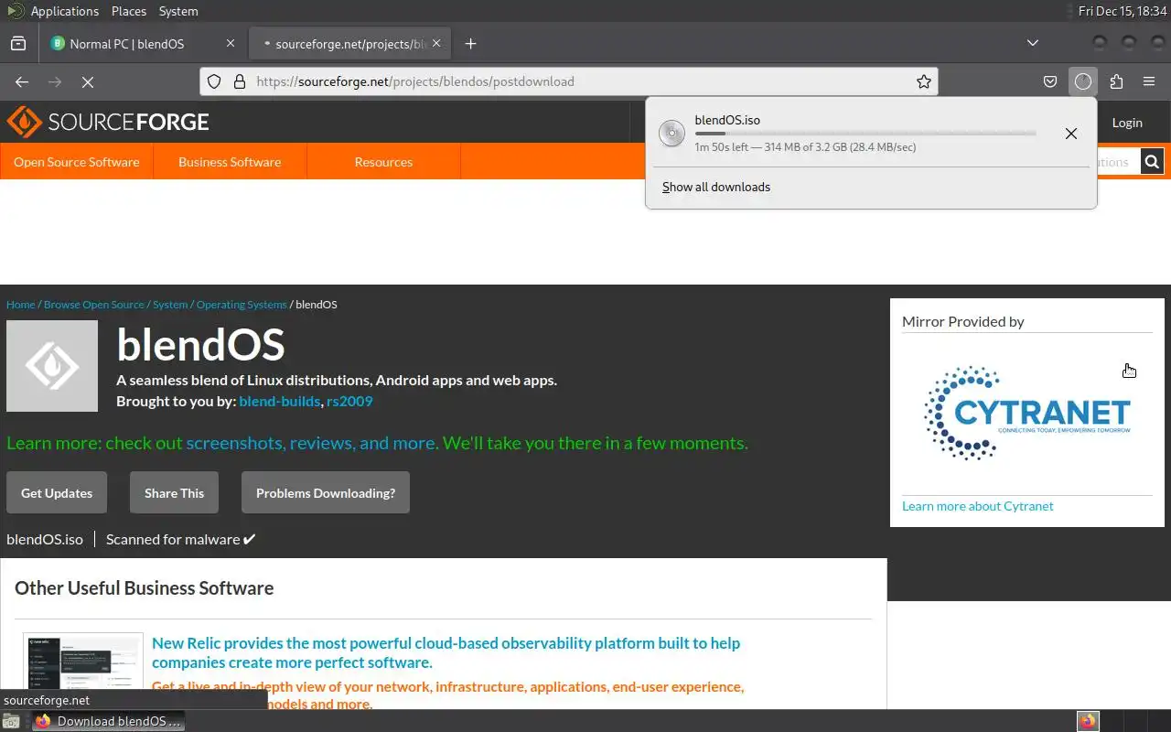Open the Pocket save icon
1171x732 pixels.
1050,81
